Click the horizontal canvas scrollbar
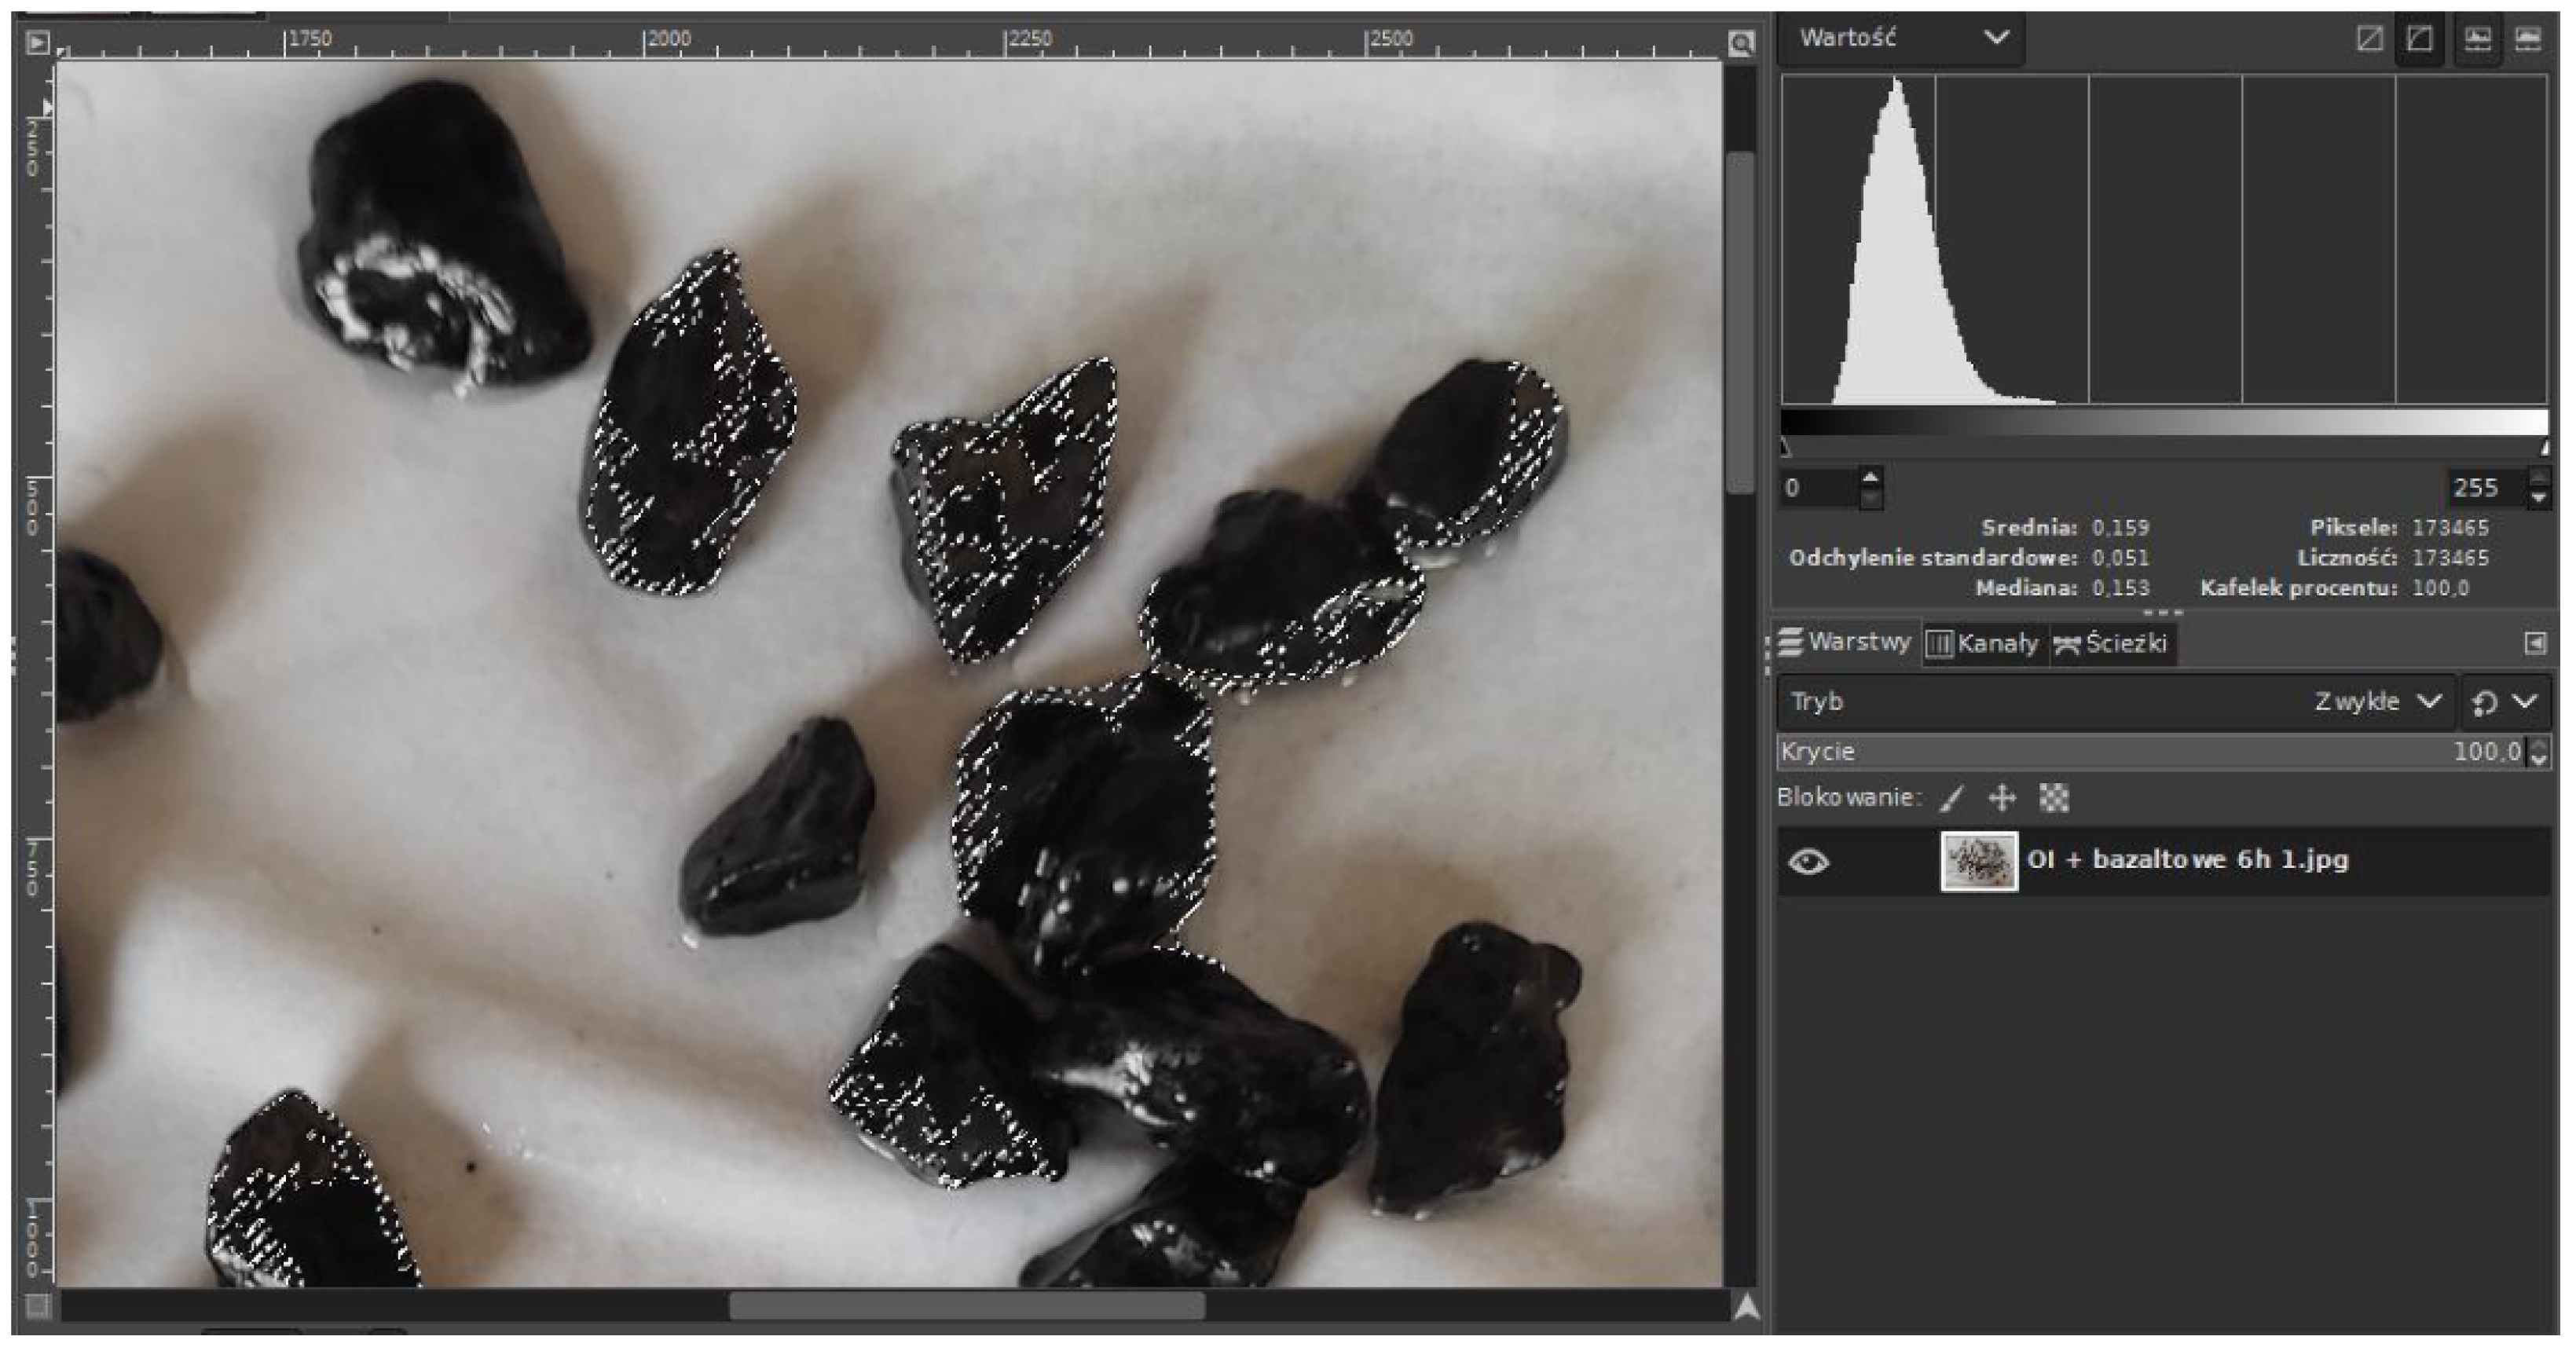Viewport: 2576px width, 1351px height. click(x=966, y=1306)
